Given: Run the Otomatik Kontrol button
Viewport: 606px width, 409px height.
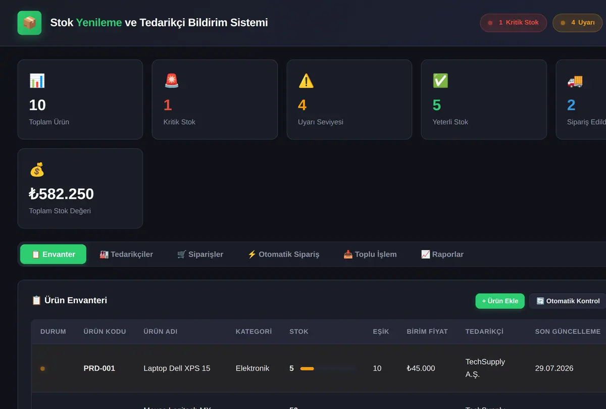Looking at the screenshot, I should click(568, 301).
